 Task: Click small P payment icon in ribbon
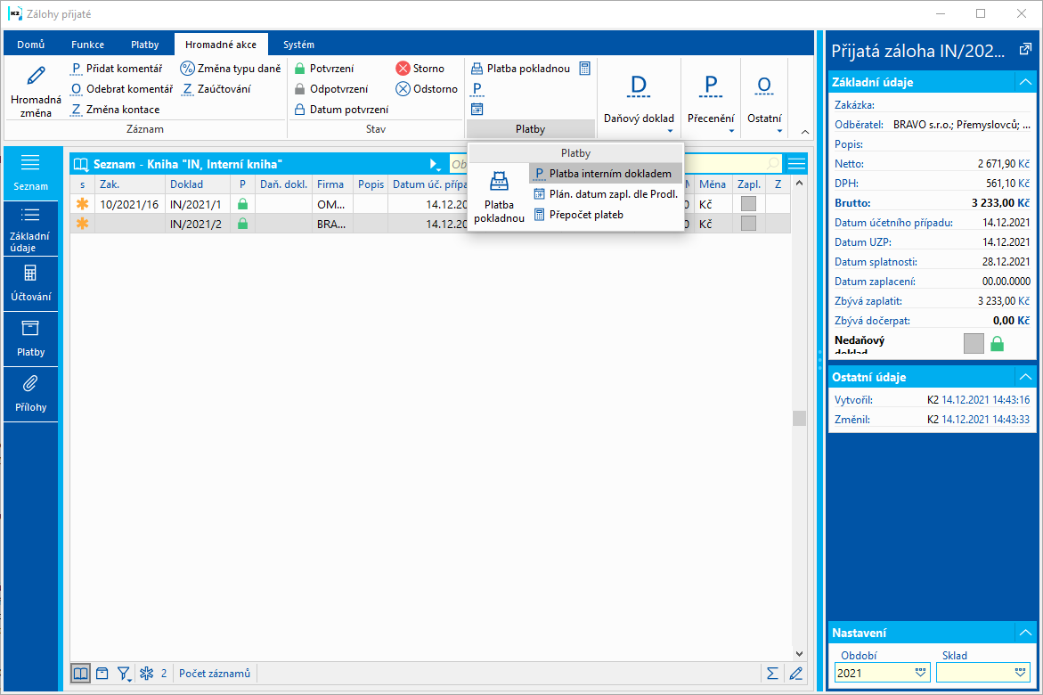[x=477, y=89]
